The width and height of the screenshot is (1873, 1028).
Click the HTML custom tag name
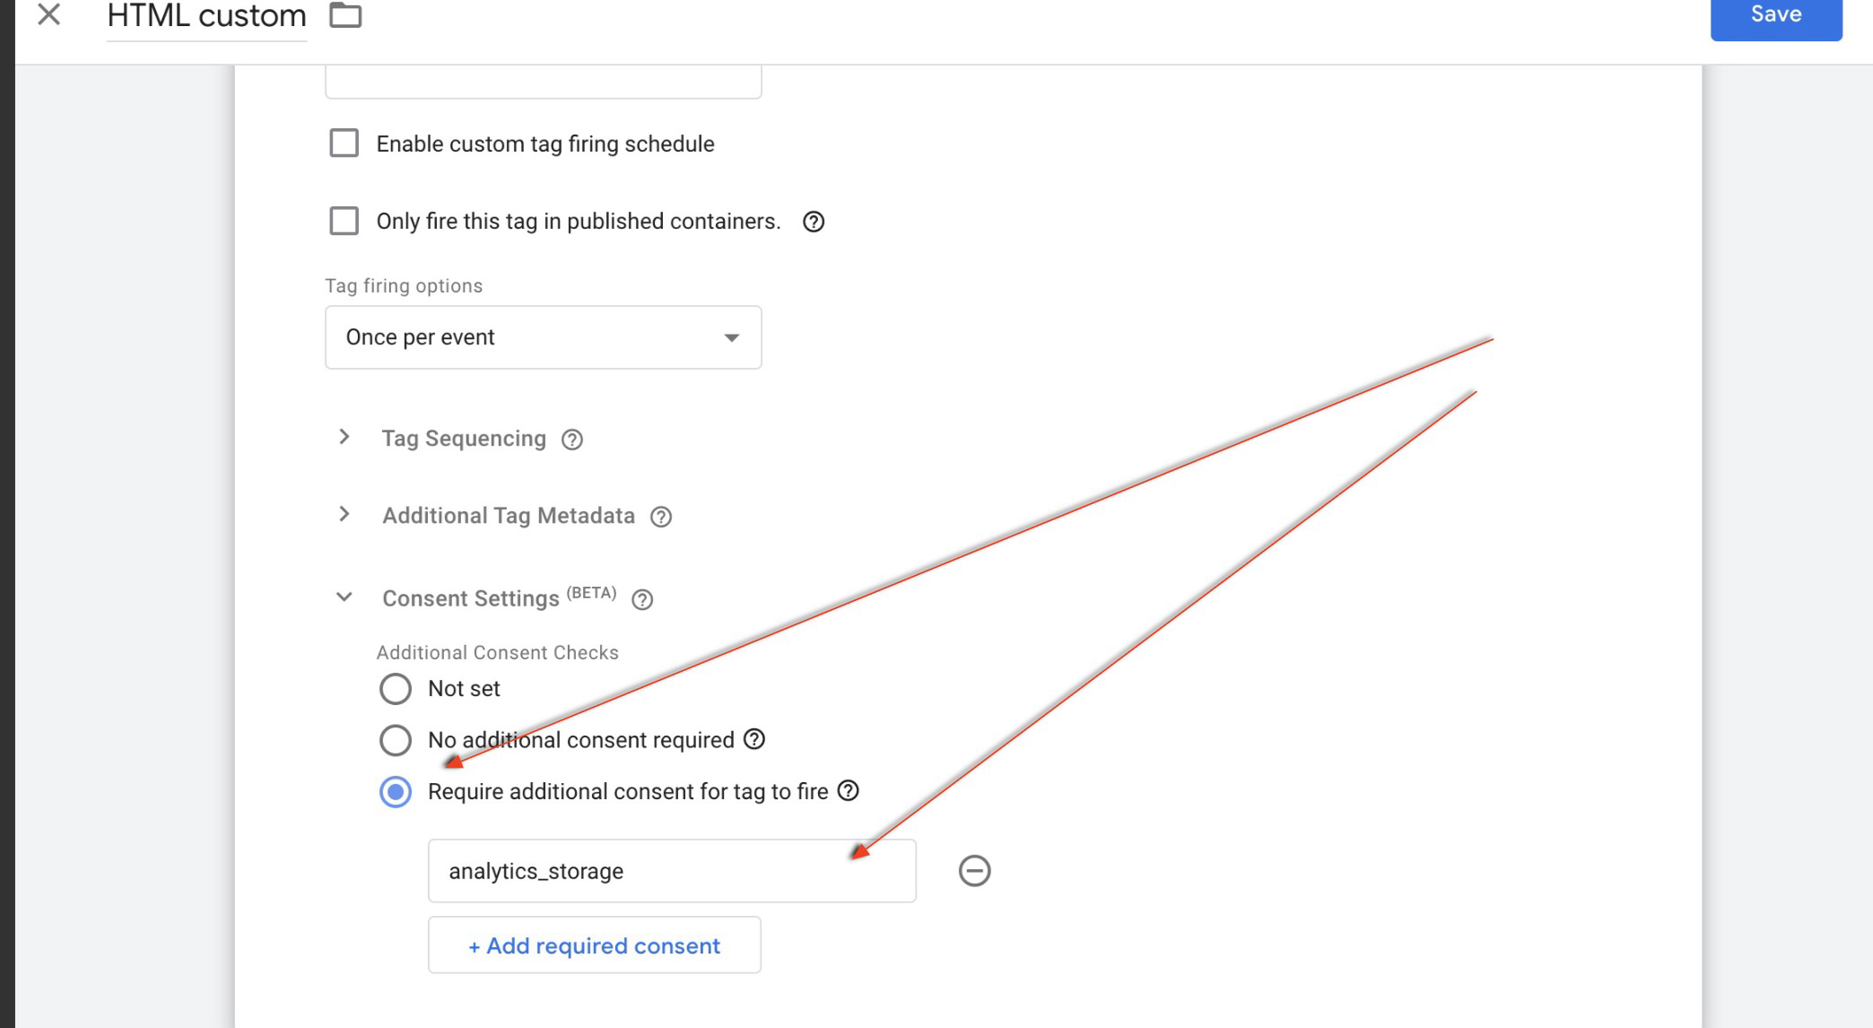click(205, 15)
